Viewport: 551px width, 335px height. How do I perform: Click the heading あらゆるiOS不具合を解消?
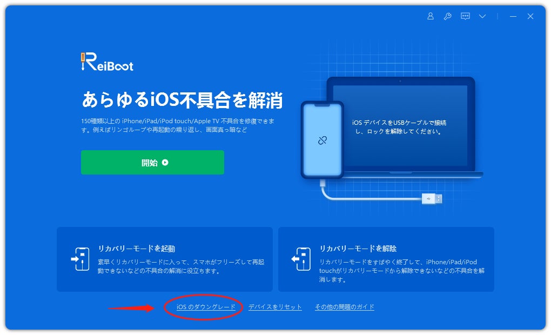pos(182,100)
